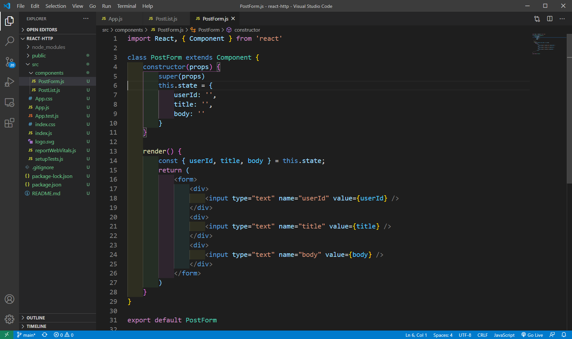Open PostList.js in the explorer tree
Image resolution: width=572 pixels, height=339 pixels.
pyautogui.click(x=57, y=90)
